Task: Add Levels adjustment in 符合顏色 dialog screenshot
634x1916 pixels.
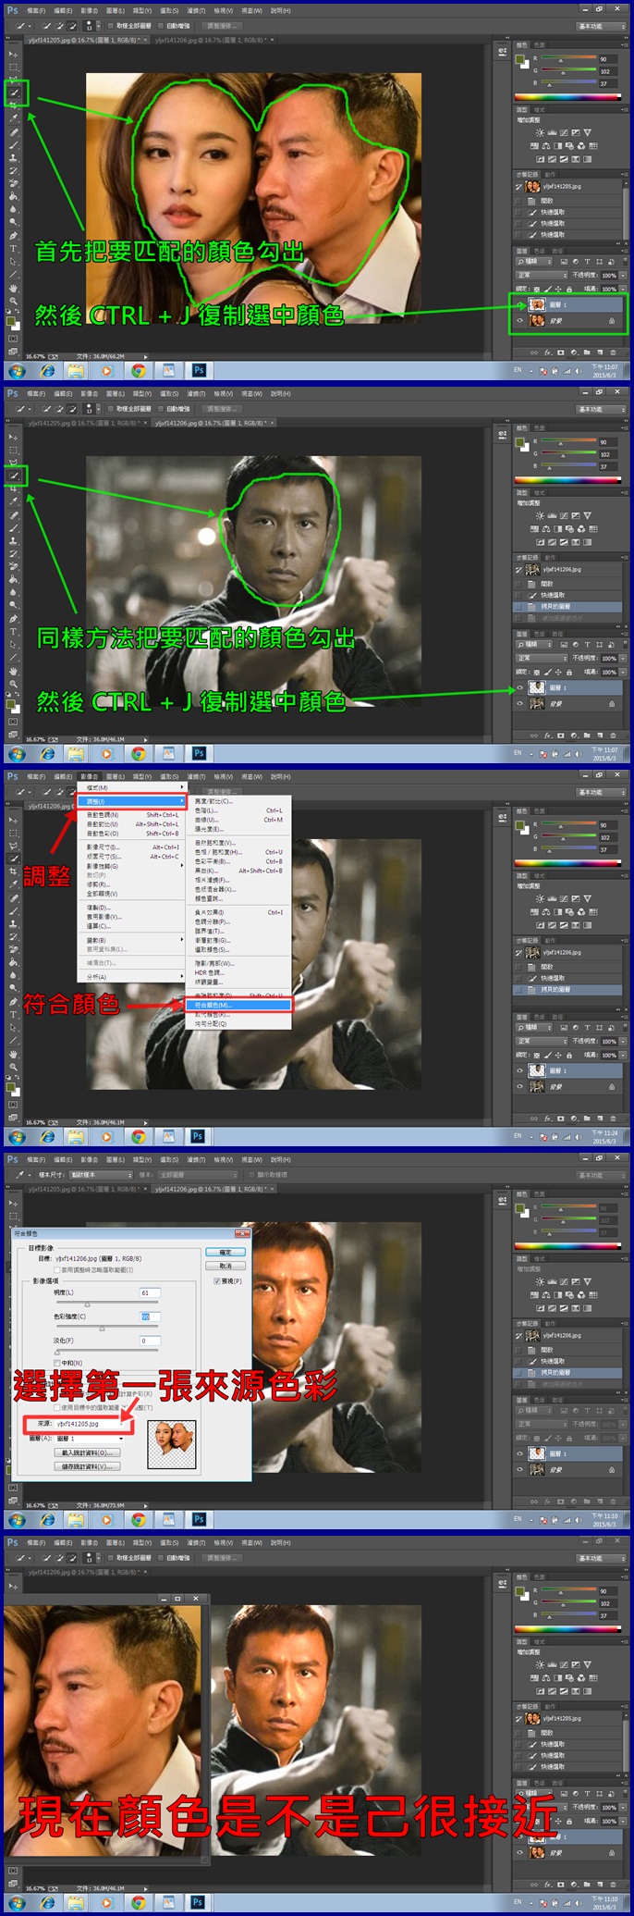Action: coord(552,1282)
